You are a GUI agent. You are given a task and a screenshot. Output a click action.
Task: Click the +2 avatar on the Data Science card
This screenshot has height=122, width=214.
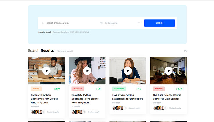click(165, 108)
